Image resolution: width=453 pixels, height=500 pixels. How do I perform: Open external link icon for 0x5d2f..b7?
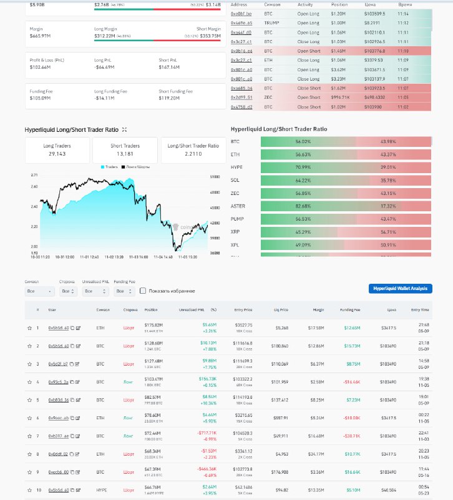point(78,364)
